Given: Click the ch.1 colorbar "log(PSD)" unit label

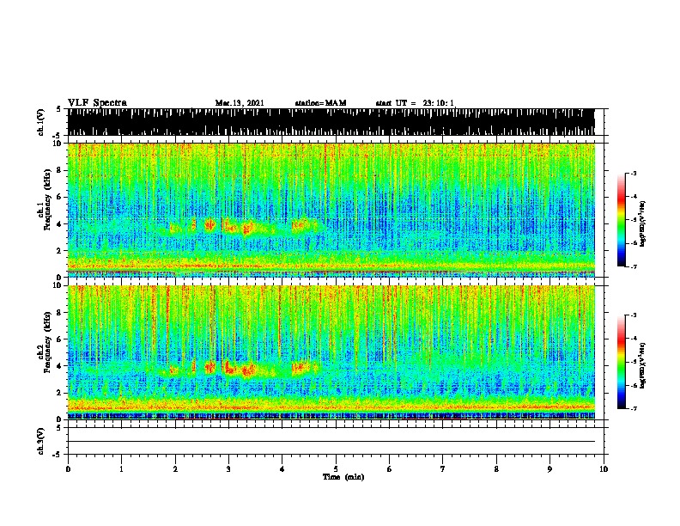Looking at the screenshot, I should [643, 224].
